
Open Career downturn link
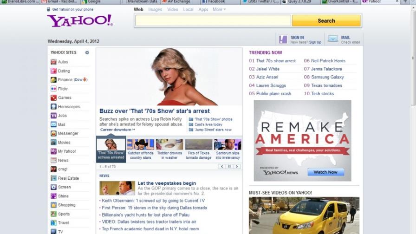tap(117, 130)
